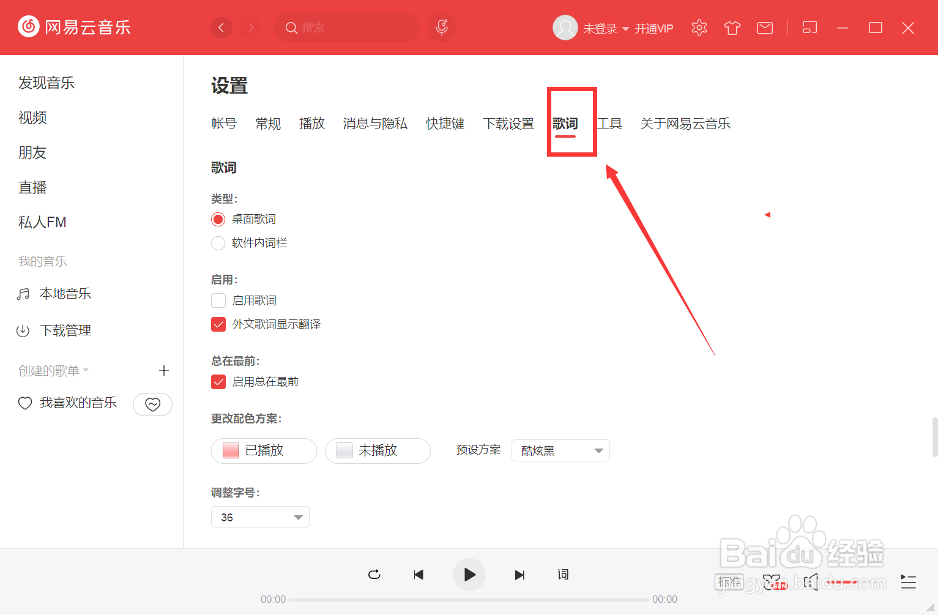This screenshot has height=615, width=938.
Task: Select the 软件内词栏 radio option
Action: (218, 243)
